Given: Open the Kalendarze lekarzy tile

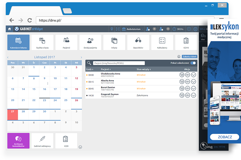Looking at the screenshot, I should (x=18, y=42).
